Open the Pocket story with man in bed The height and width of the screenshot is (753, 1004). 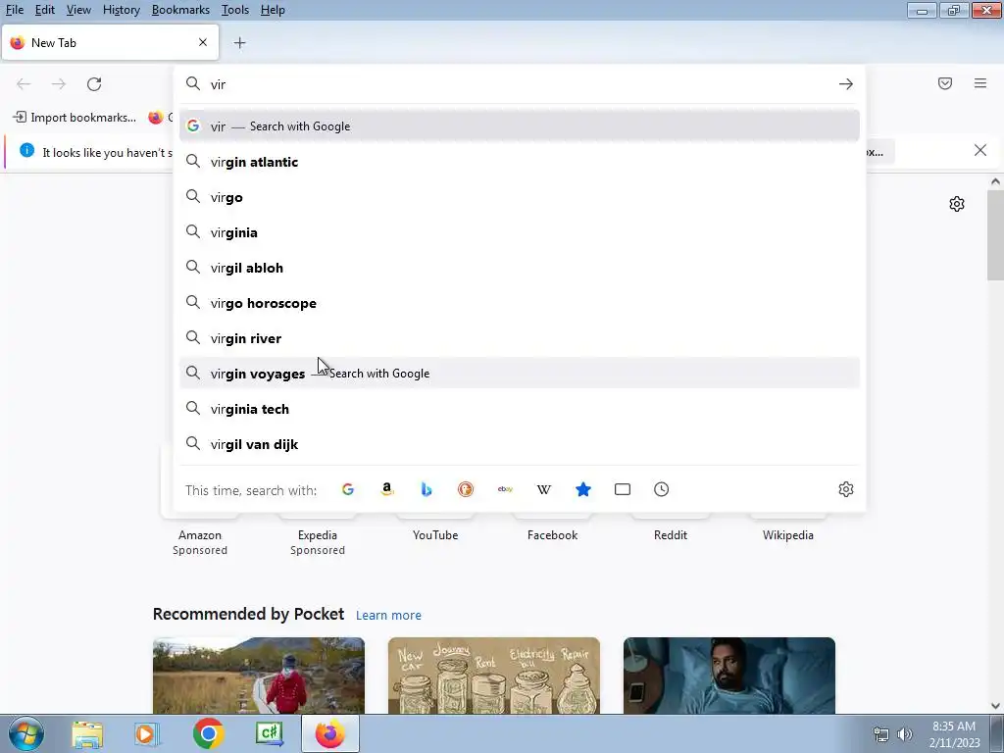click(729, 676)
